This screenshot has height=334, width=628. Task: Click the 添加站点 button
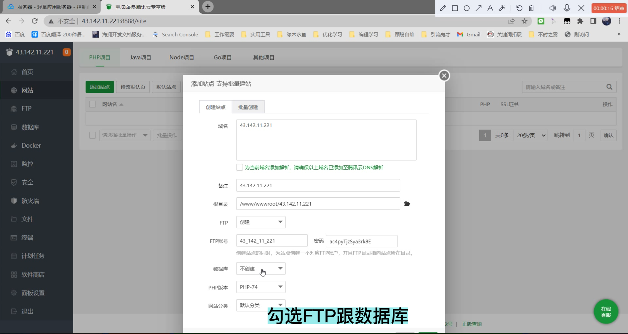pyautogui.click(x=100, y=87)
